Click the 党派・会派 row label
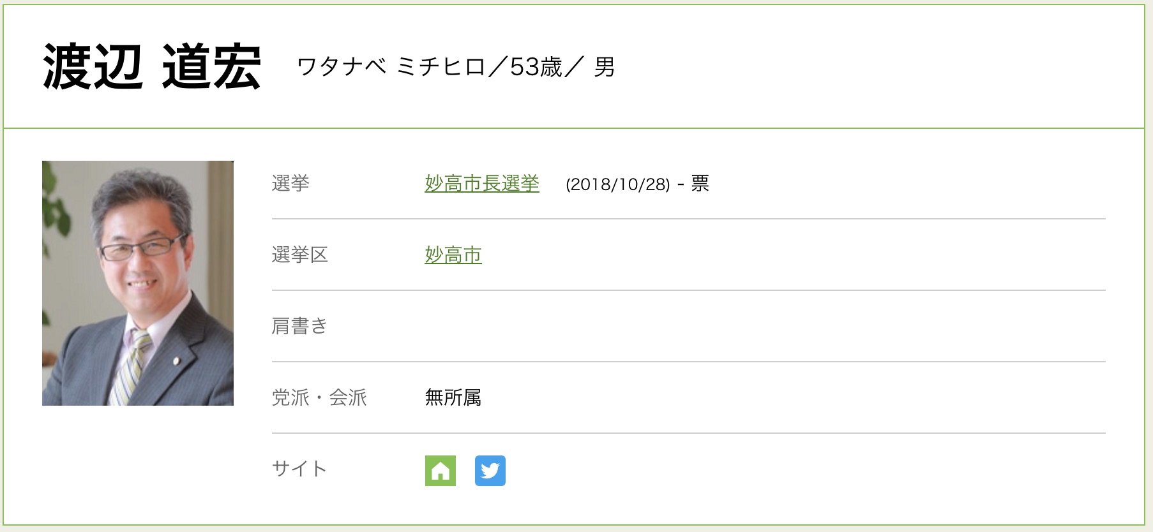The width and height of the screenshot is (1153, 532). [319, 397]
